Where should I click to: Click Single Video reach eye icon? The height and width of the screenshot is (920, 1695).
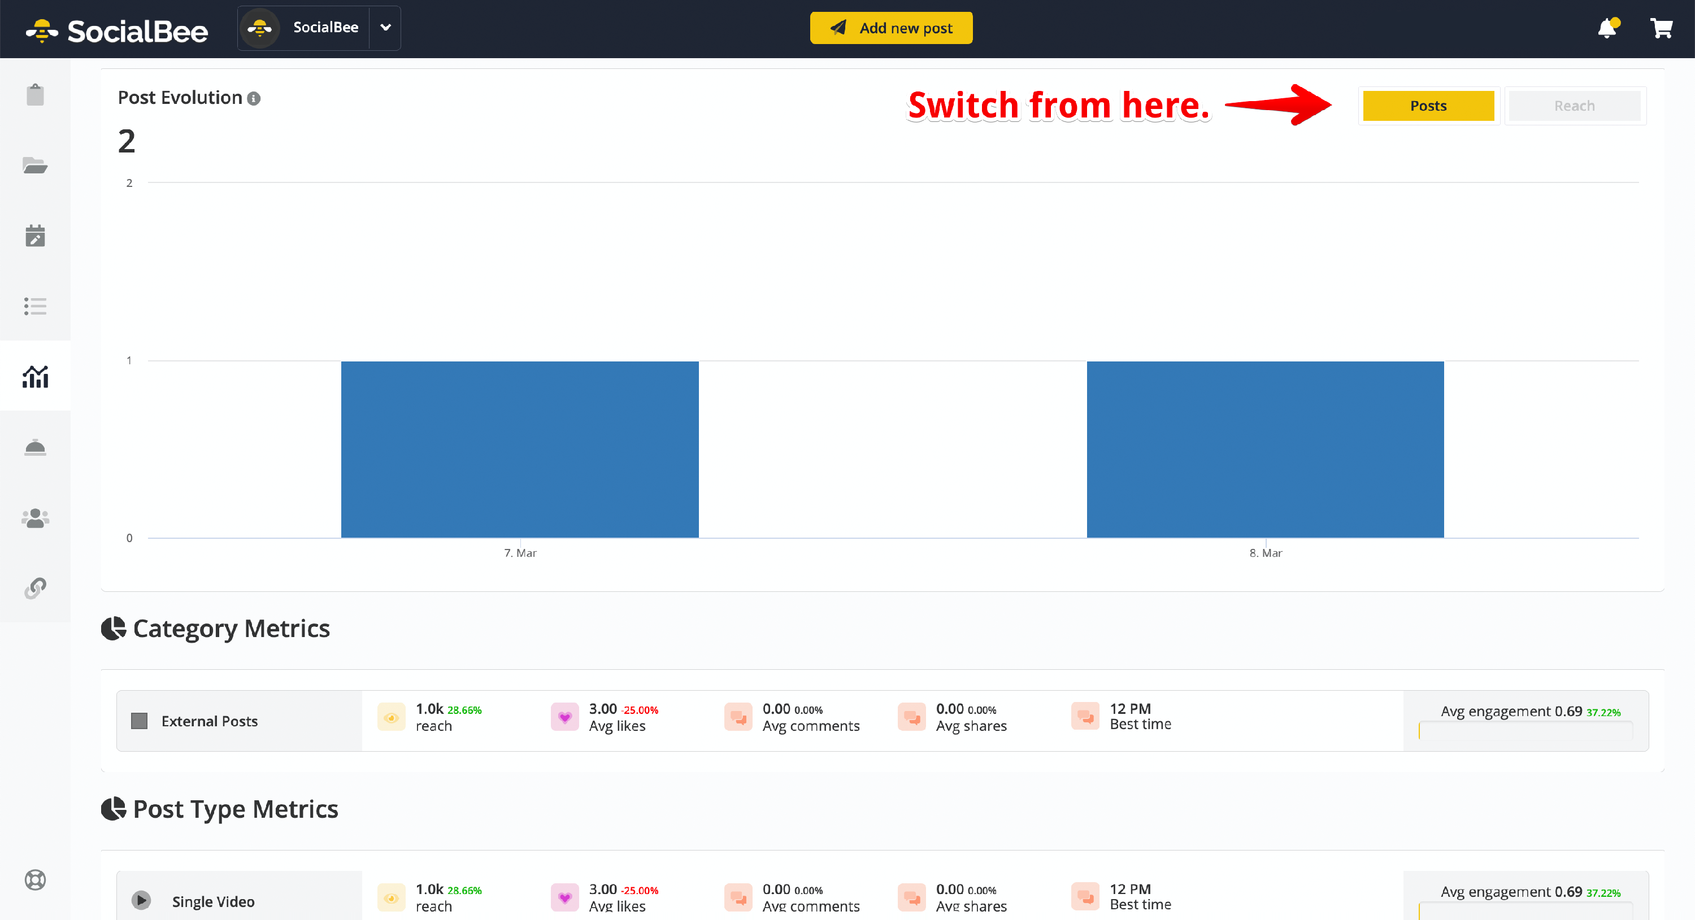click(391, 897)
